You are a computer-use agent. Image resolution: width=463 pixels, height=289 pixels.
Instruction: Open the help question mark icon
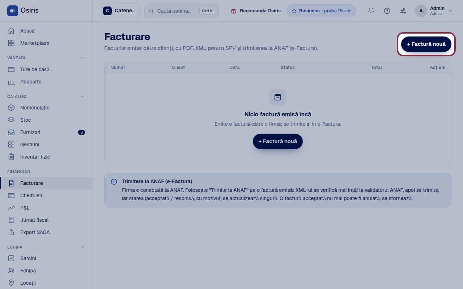(387, 11)
